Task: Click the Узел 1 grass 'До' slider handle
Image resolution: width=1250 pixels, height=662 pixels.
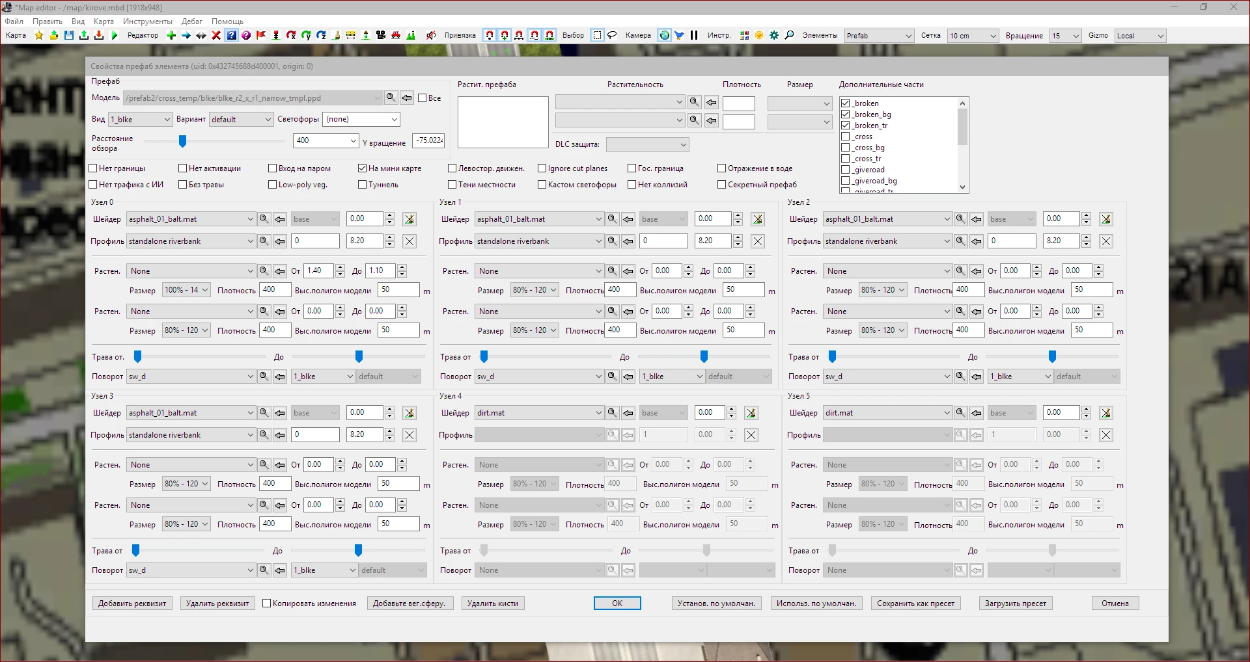Action: click(704, 356)
